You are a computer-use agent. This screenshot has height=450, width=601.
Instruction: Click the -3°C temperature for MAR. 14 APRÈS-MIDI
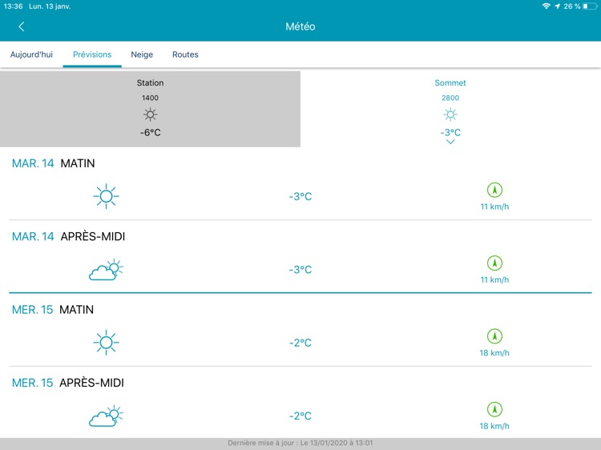tap(300, 270)
